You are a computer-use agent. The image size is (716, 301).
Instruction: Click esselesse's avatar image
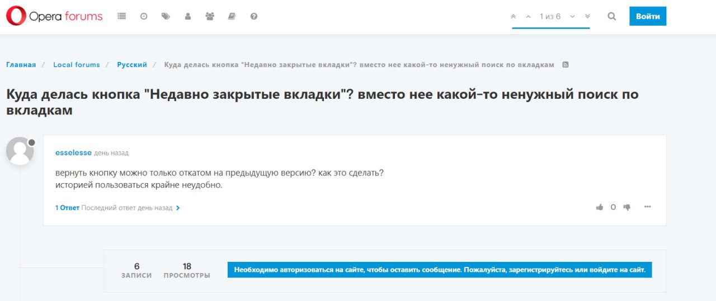(x=20, y=151)
